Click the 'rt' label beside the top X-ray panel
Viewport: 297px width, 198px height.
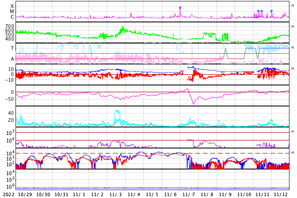(x=292, y=6)
